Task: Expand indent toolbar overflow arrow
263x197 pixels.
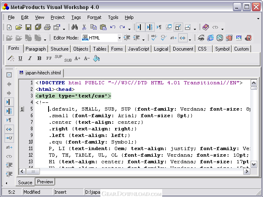Action: pos(143,40)
